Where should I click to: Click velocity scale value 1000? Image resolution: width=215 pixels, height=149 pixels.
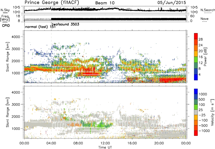tap(203, 94)
